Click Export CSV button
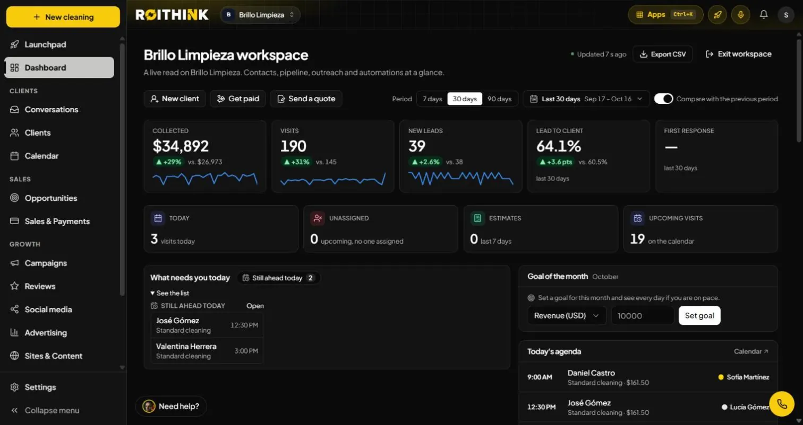The width and height of the screenshot is (803, 425). (x=663, y=54)
